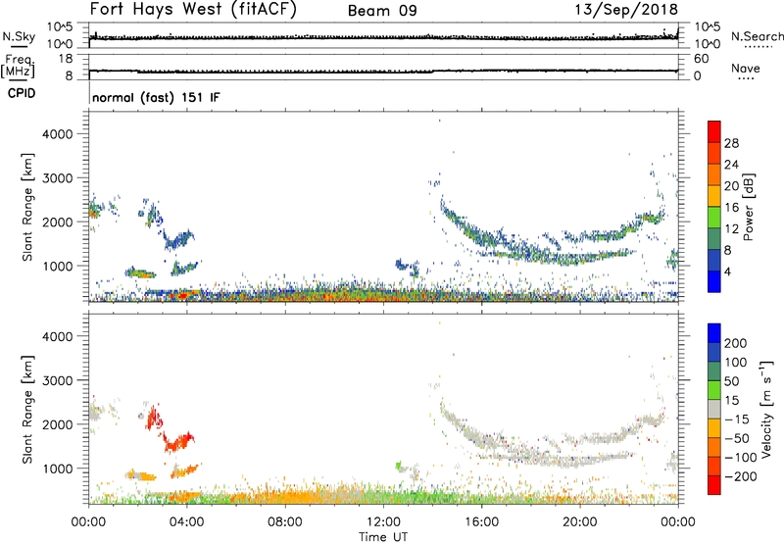This screenshot has width=784, height=543.
Task: Click the red top segment of Power colorbar
Action: [714, 131]
